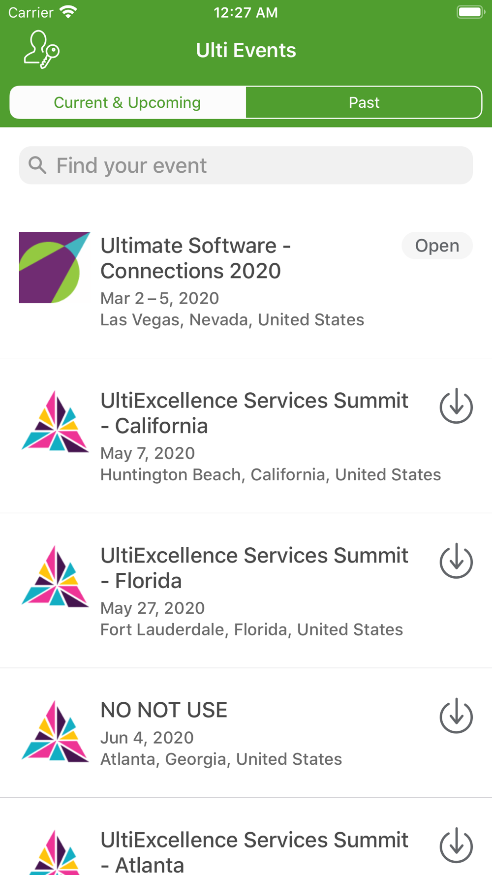Tap the search magnifier icon

[37, 165]
